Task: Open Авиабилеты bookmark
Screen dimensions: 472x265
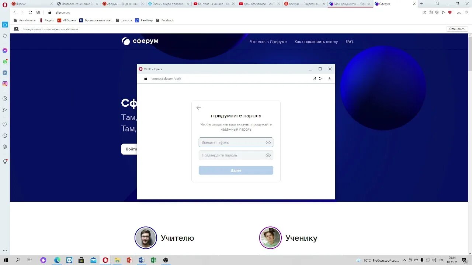Action: coord(25,20)
